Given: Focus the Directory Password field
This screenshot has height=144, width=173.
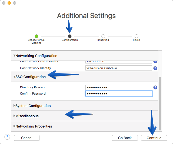Looking at the screenshot, I should pos(119,88).
